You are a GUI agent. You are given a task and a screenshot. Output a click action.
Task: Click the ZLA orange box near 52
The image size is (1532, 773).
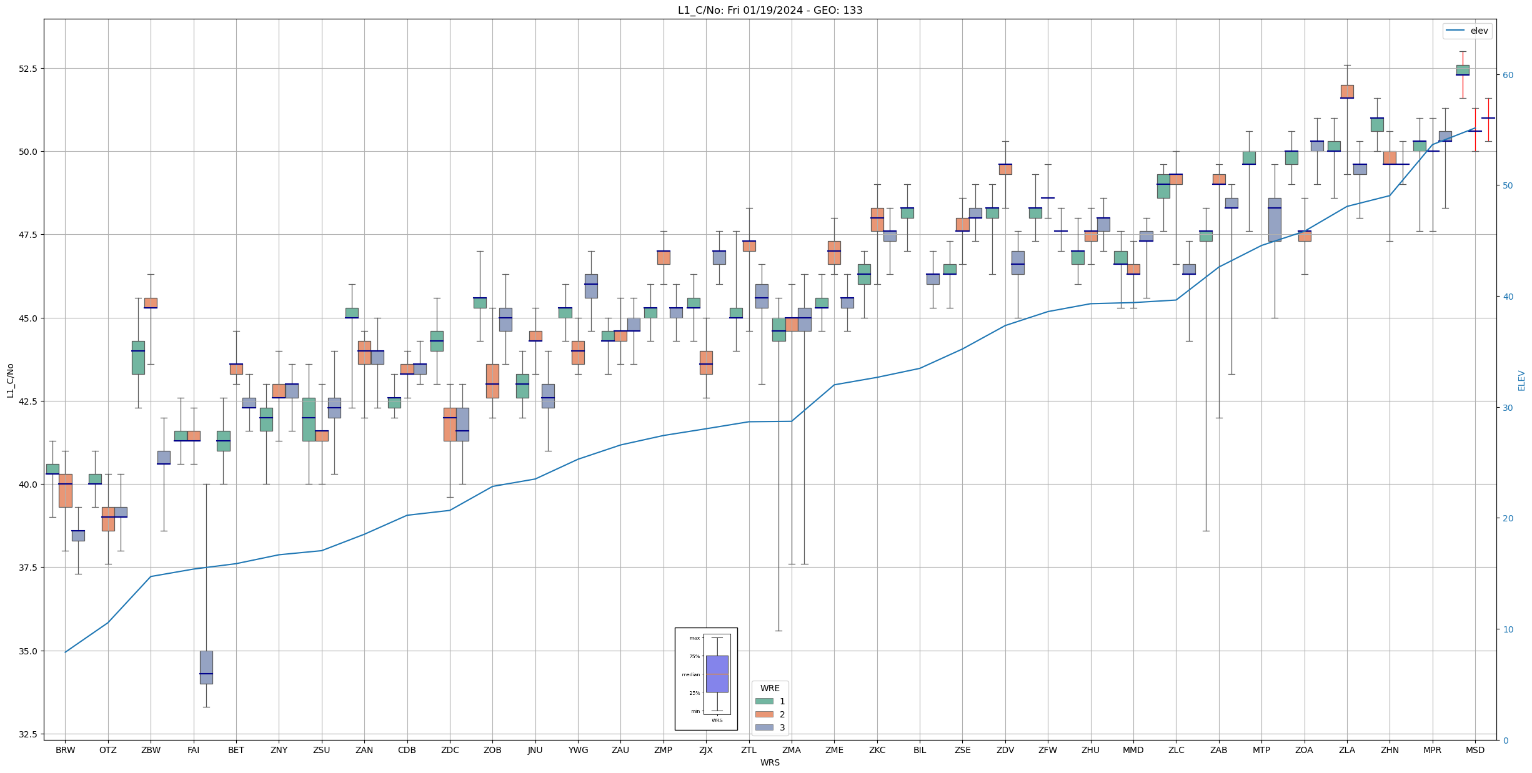point(1347,91)
